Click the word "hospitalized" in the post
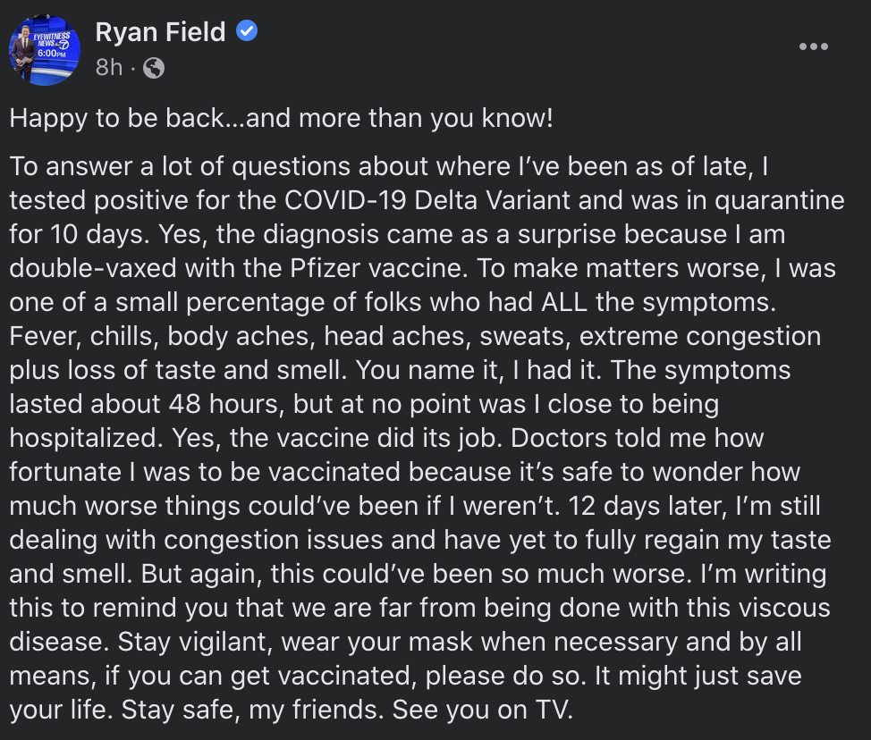Screen dimensions: 871x740 pos(86,438)
